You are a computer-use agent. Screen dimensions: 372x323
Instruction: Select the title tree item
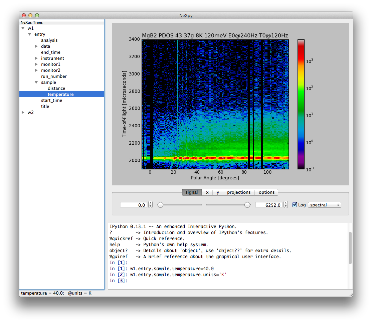[x=45, y=106]
